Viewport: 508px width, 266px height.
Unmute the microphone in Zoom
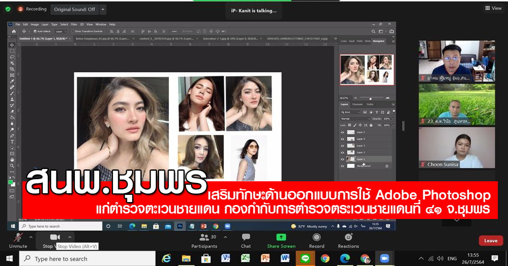(18, 241)
